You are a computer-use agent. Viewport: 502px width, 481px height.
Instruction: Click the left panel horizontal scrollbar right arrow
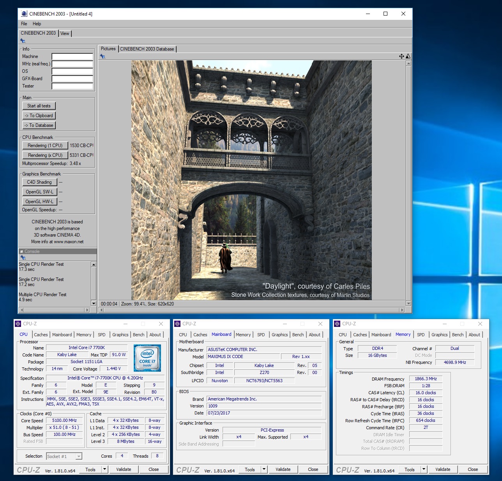tap(87, 310)
